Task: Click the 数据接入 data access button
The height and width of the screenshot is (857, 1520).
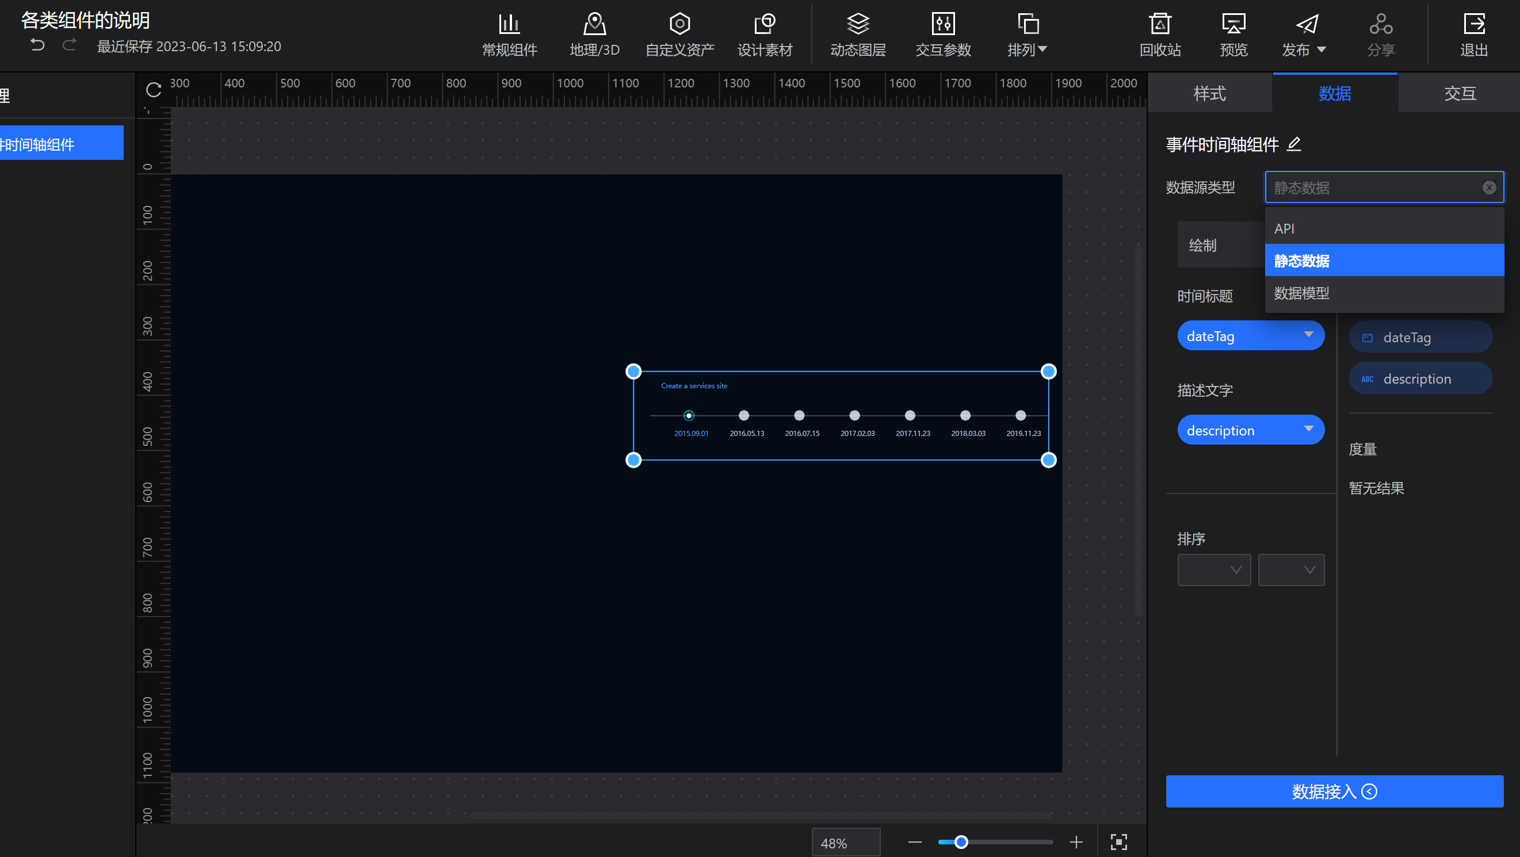Action: tap(1334, 791)
